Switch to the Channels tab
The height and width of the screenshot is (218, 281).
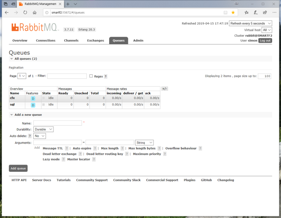point(71,40)
